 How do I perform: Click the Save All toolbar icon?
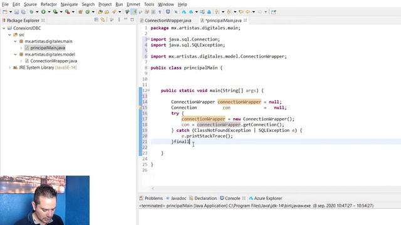23,12
